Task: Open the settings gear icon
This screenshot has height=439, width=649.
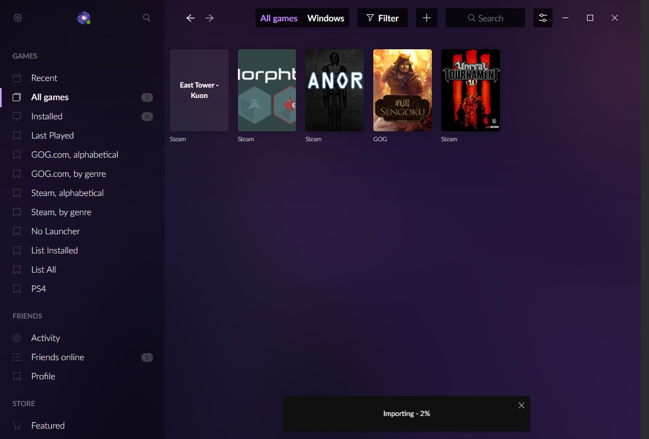Action: 18,18
